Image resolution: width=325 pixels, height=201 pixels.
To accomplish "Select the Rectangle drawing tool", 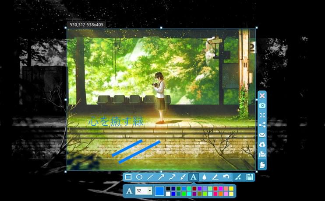I will coord(129,177).
